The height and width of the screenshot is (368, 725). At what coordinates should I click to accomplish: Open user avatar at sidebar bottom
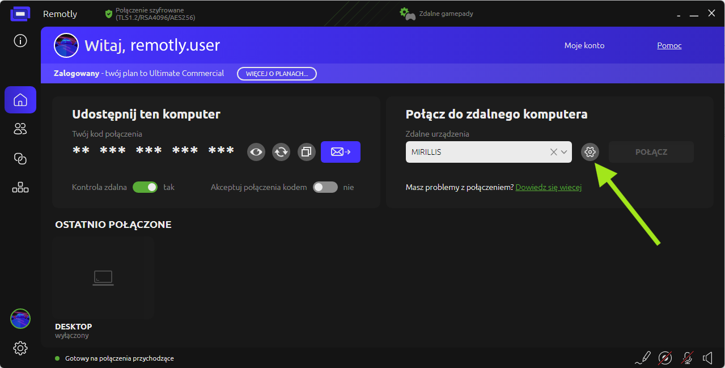click(x=20, y=319)
